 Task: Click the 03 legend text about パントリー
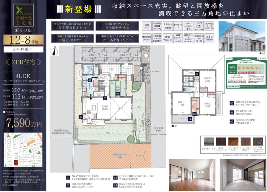[83, 185]
